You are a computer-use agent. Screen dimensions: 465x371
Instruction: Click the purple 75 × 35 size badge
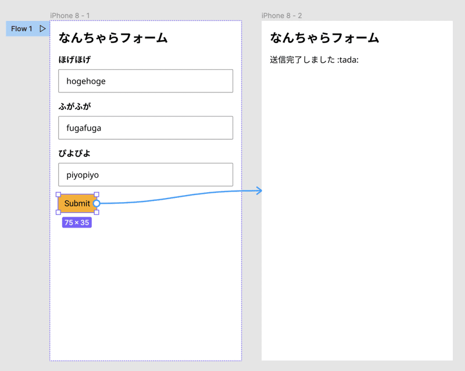pos(76,222)
